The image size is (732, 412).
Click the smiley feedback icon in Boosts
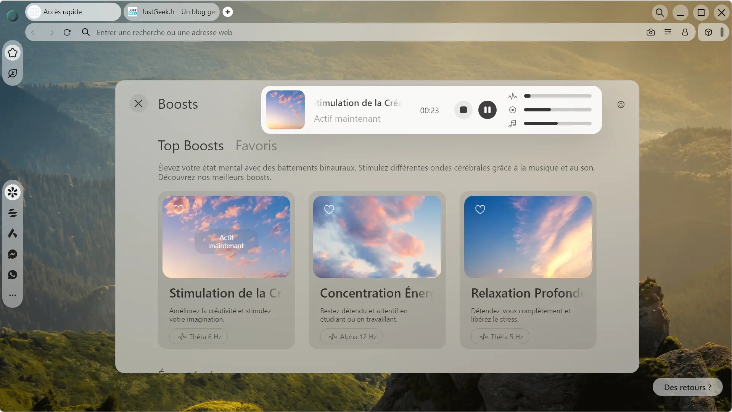(621, 105)
